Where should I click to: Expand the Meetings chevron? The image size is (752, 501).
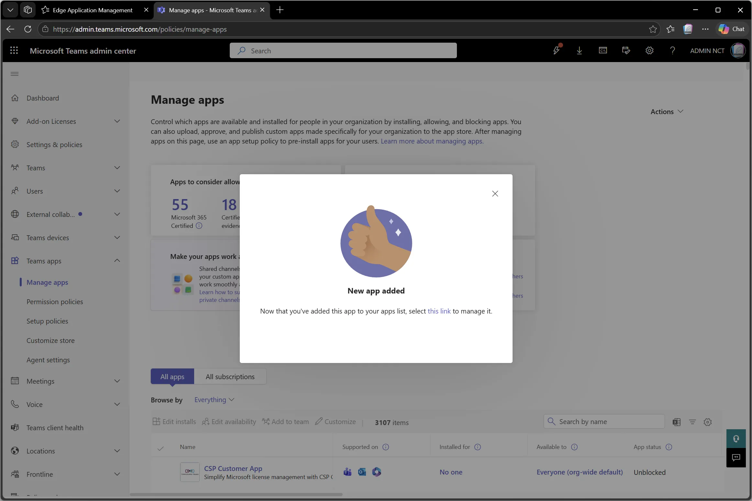click(117, 381)
